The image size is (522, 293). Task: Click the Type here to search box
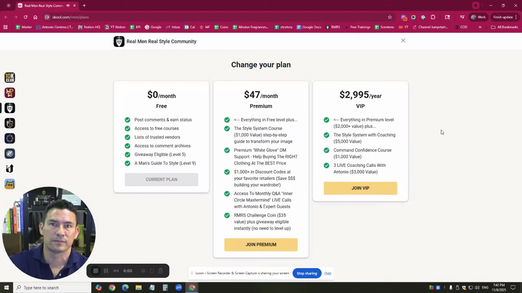[x=53, y=288]
